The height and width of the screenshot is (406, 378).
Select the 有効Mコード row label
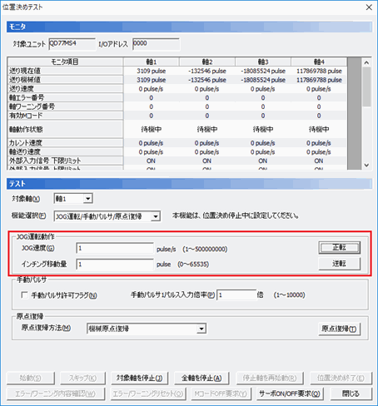(65, 116)
